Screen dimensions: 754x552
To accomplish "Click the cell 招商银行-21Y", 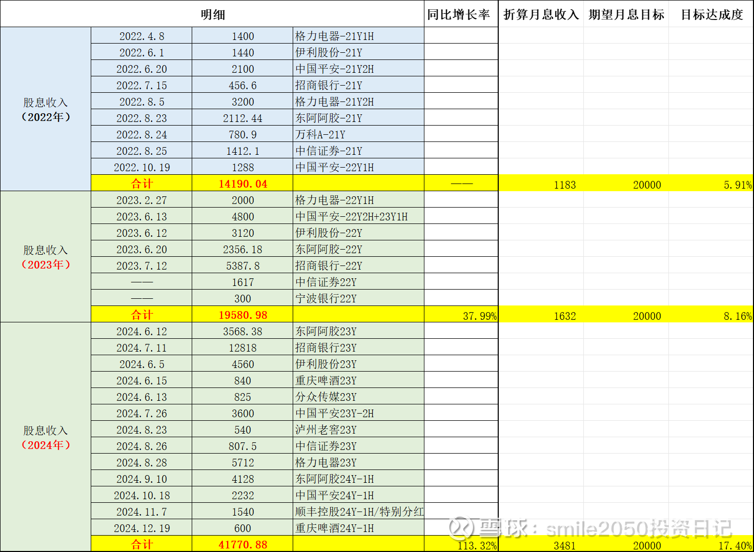I will pos(358,85).
